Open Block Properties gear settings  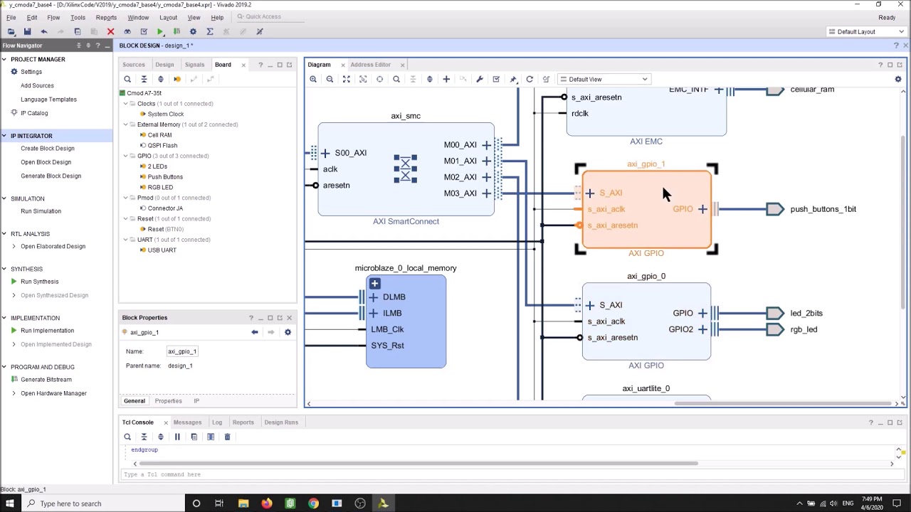click(288, 332)
